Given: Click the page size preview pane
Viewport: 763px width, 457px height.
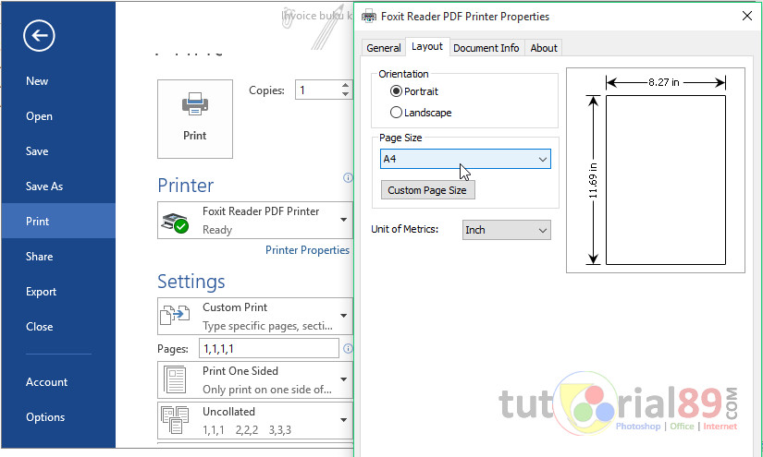Looking at the screenshot, I should [656, 170].
